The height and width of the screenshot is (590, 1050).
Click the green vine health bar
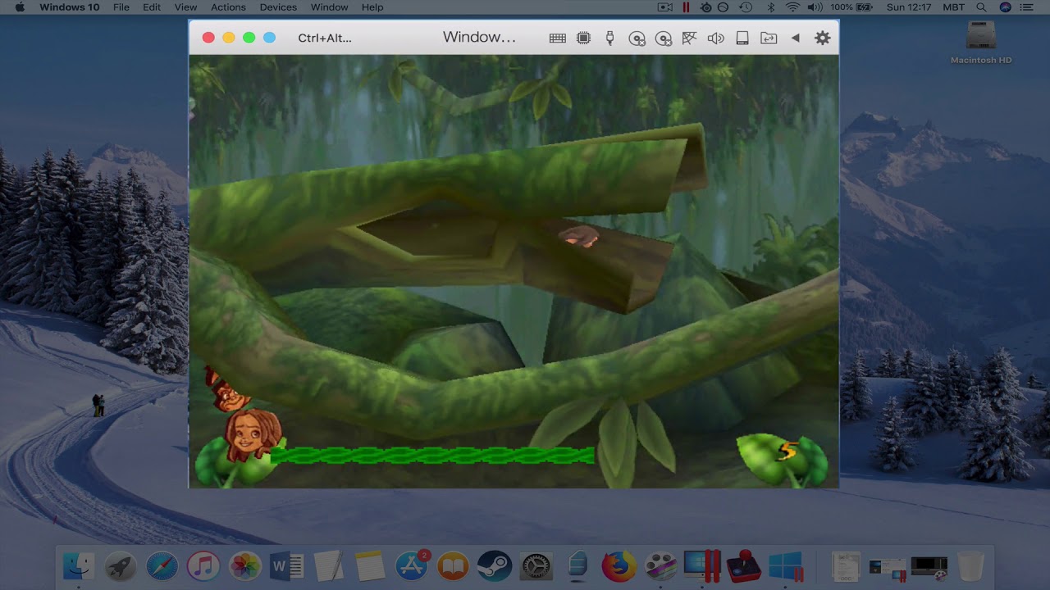point(432,456)
